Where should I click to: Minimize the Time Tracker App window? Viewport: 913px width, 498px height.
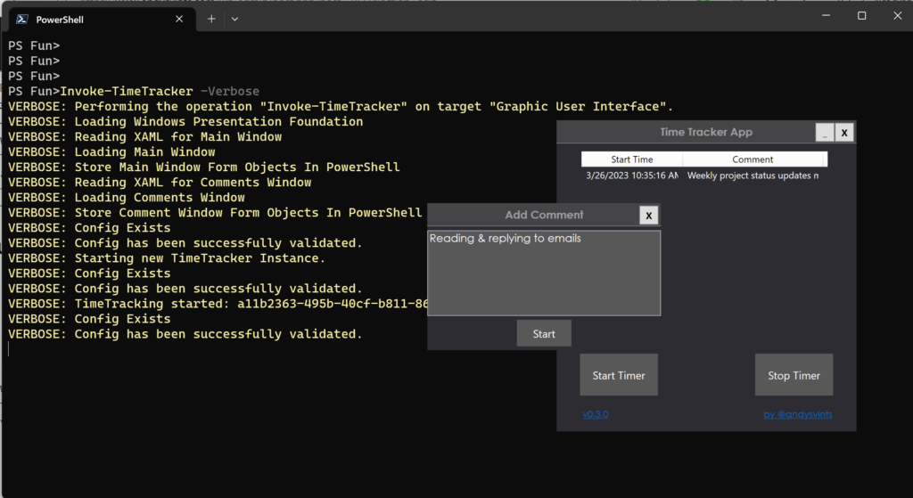[825, 133]
